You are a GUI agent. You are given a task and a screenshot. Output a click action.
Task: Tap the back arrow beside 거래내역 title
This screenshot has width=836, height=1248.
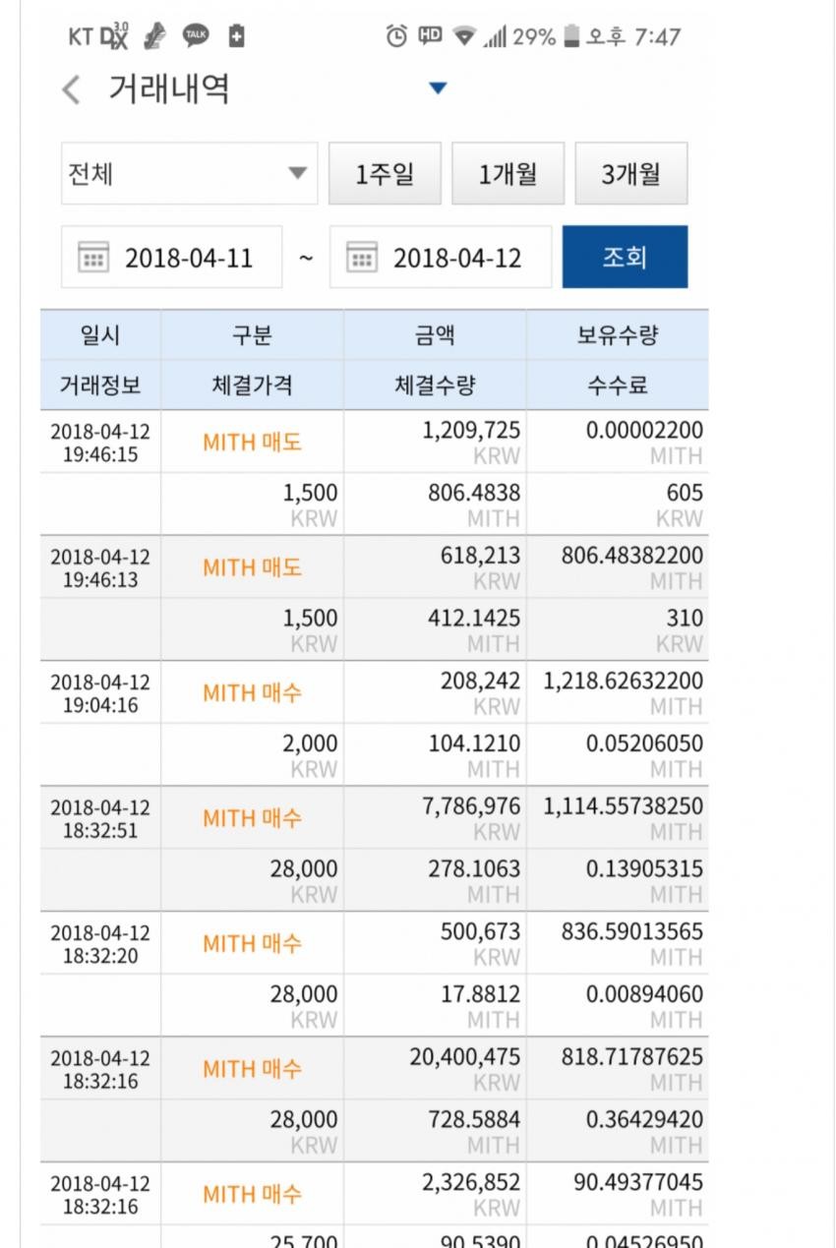[69, 88]
